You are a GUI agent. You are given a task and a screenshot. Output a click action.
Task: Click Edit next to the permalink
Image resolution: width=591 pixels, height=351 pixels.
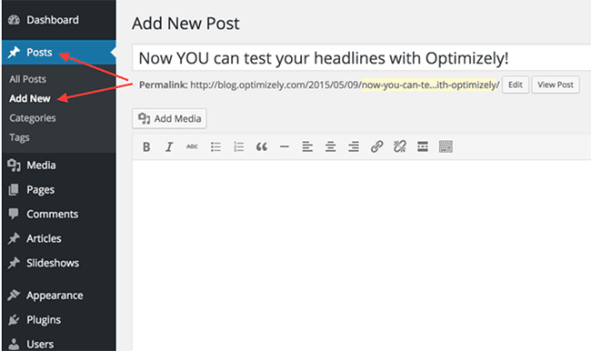pos(516,85)
